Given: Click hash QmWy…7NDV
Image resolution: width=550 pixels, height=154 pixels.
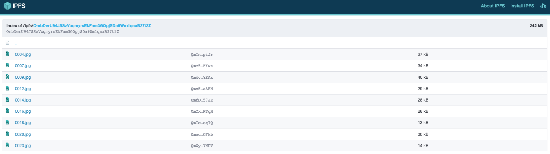Looking at the screenshot, I should [x=202, y=146].
